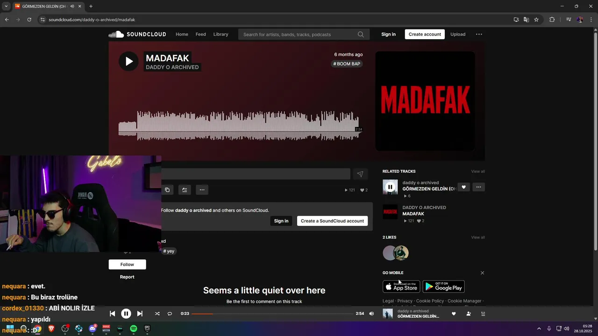Open Chrome media controls icon
Viewport: 598px width, 336px height.
tap(568, 20)
